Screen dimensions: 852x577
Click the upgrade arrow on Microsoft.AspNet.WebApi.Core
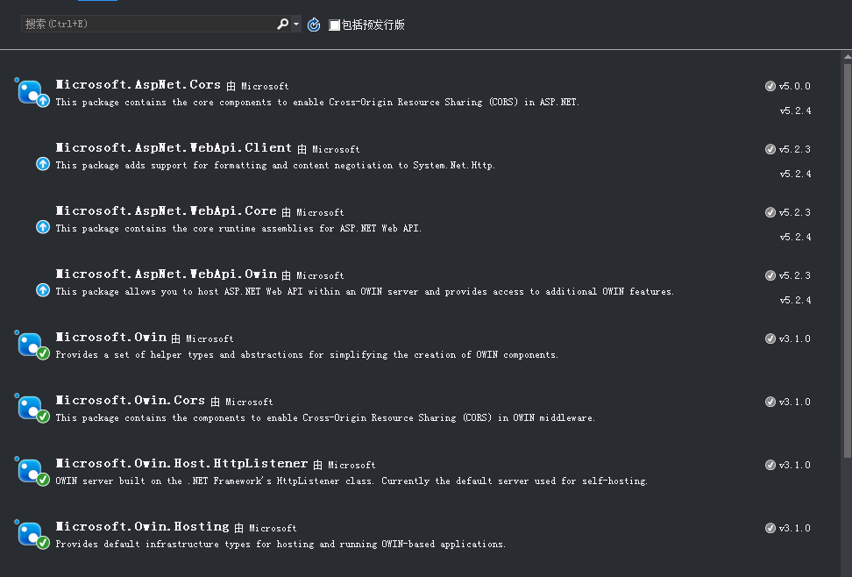[x=42, y=226]
